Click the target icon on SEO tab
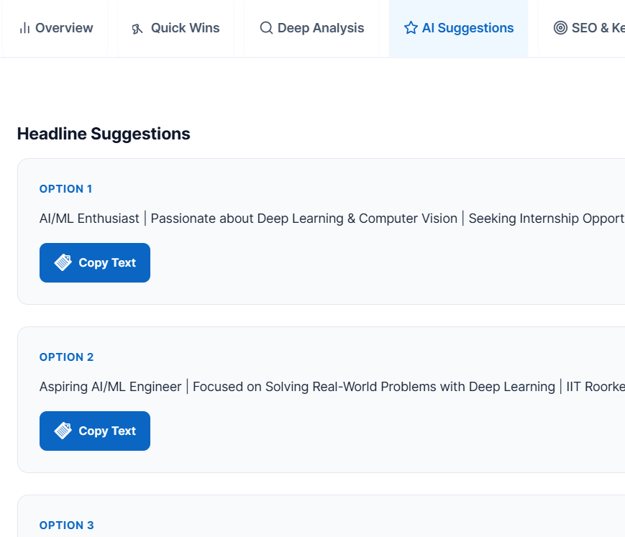This screenshot has height=537, width=625. 560,28
